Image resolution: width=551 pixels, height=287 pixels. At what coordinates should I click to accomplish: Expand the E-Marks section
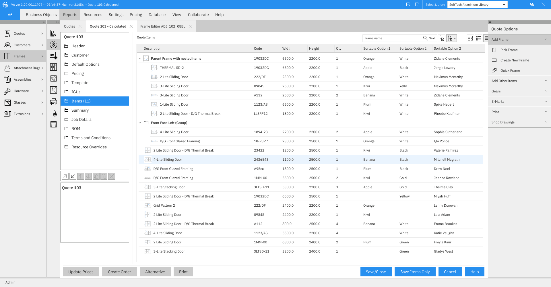(x=519, y=102)
